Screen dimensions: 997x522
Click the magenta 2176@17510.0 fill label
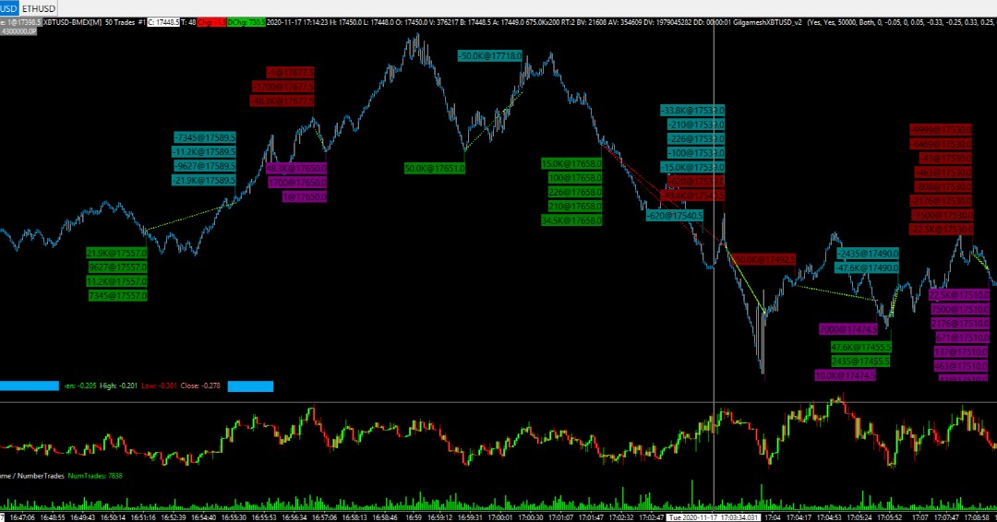click(x=961, y=324)
